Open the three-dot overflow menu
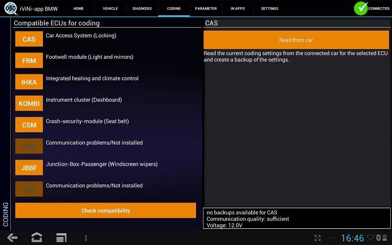 (86, 238)
